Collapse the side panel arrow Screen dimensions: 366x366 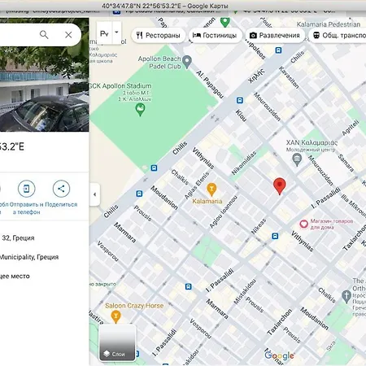coord(94,194)
